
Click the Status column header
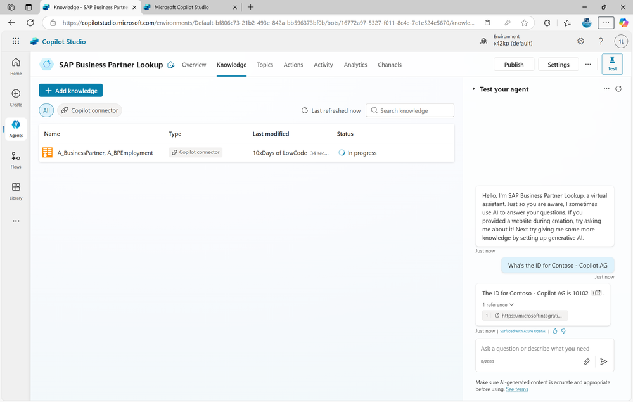[345, 134]
